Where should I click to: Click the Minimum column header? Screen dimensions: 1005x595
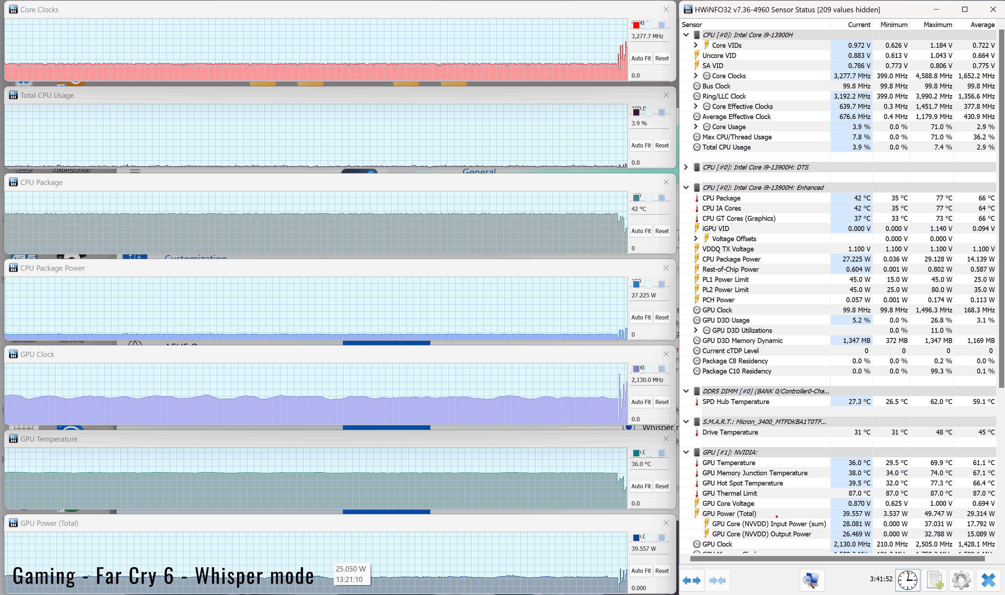click(891, 25)
